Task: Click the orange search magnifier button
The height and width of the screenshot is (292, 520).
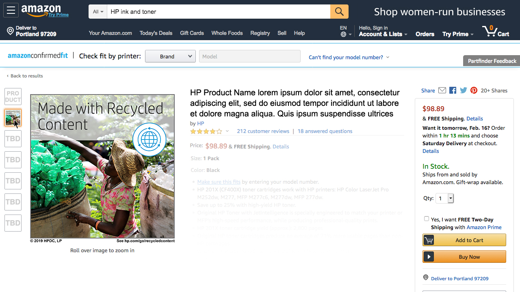Action: pyautogui.click(x=339, y=12)
